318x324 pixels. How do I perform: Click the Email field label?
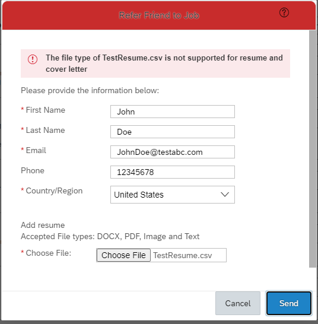coord(36,150)
